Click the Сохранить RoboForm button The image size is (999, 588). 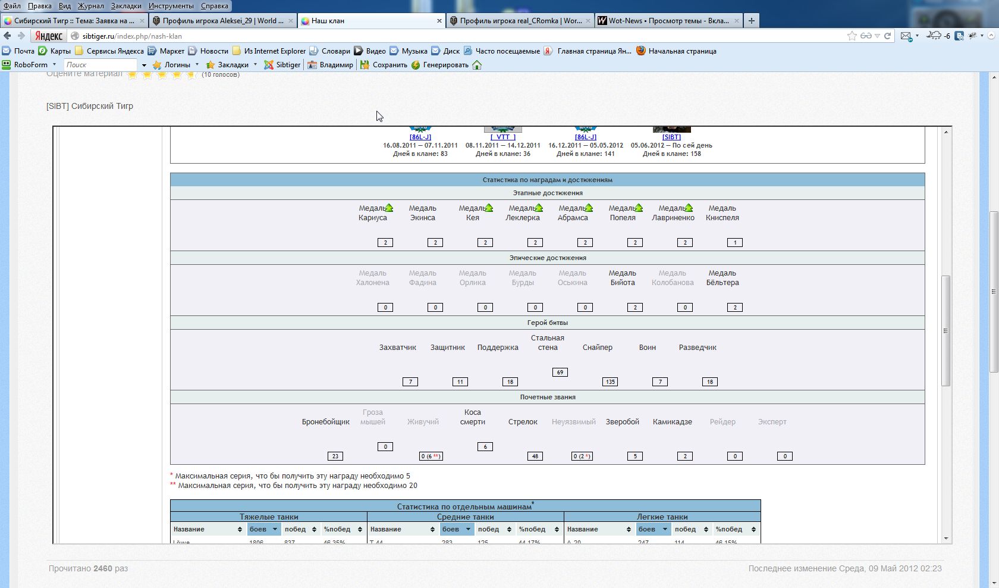tap(384, 65)
